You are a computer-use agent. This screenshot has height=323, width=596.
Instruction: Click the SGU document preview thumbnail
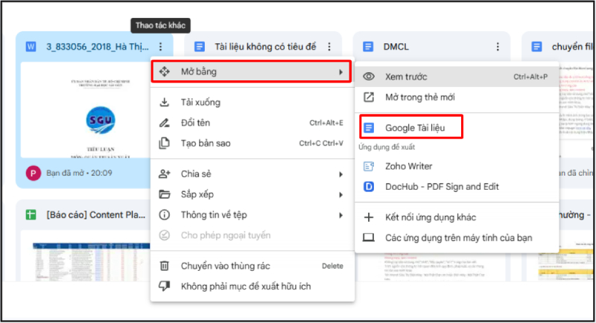(x=86, y=110)
